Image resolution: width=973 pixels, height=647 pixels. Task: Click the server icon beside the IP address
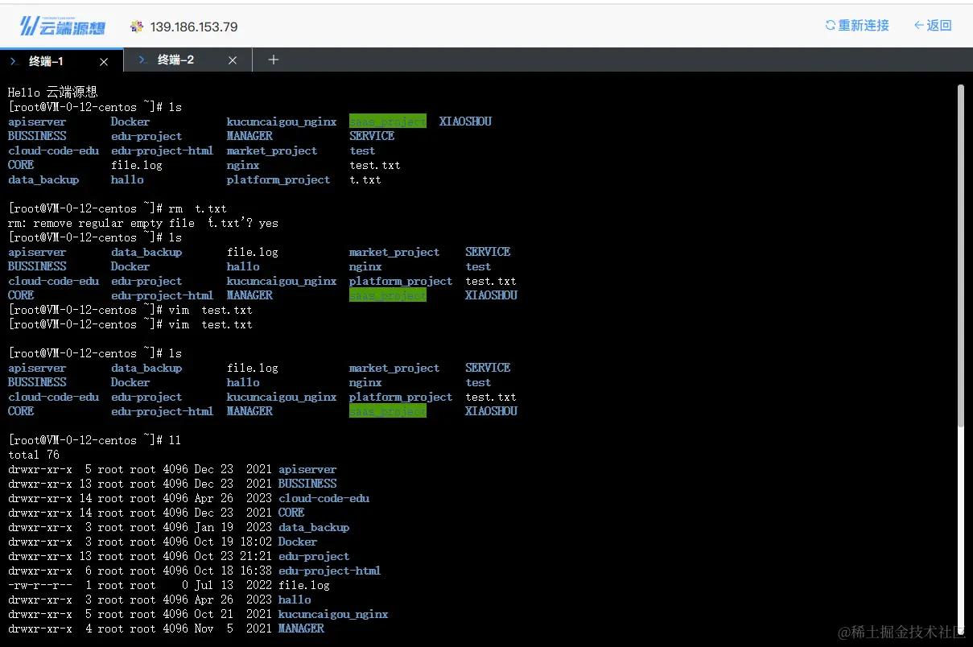pos(137,27)
